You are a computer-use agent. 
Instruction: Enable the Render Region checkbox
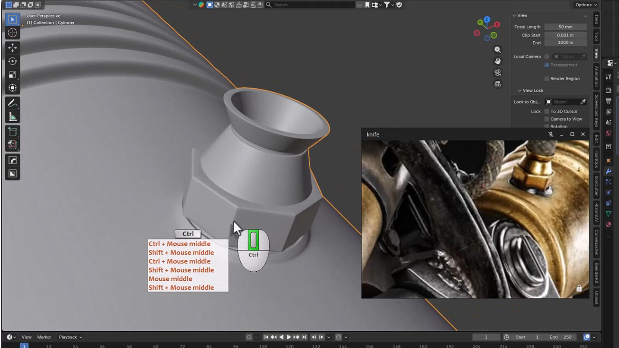(547, 78)
